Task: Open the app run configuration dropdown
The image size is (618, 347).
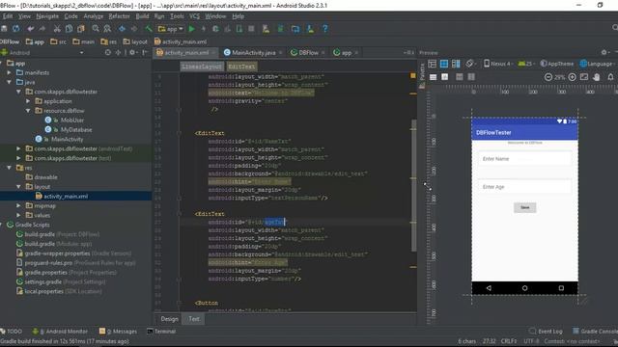Action: (171, 29)
